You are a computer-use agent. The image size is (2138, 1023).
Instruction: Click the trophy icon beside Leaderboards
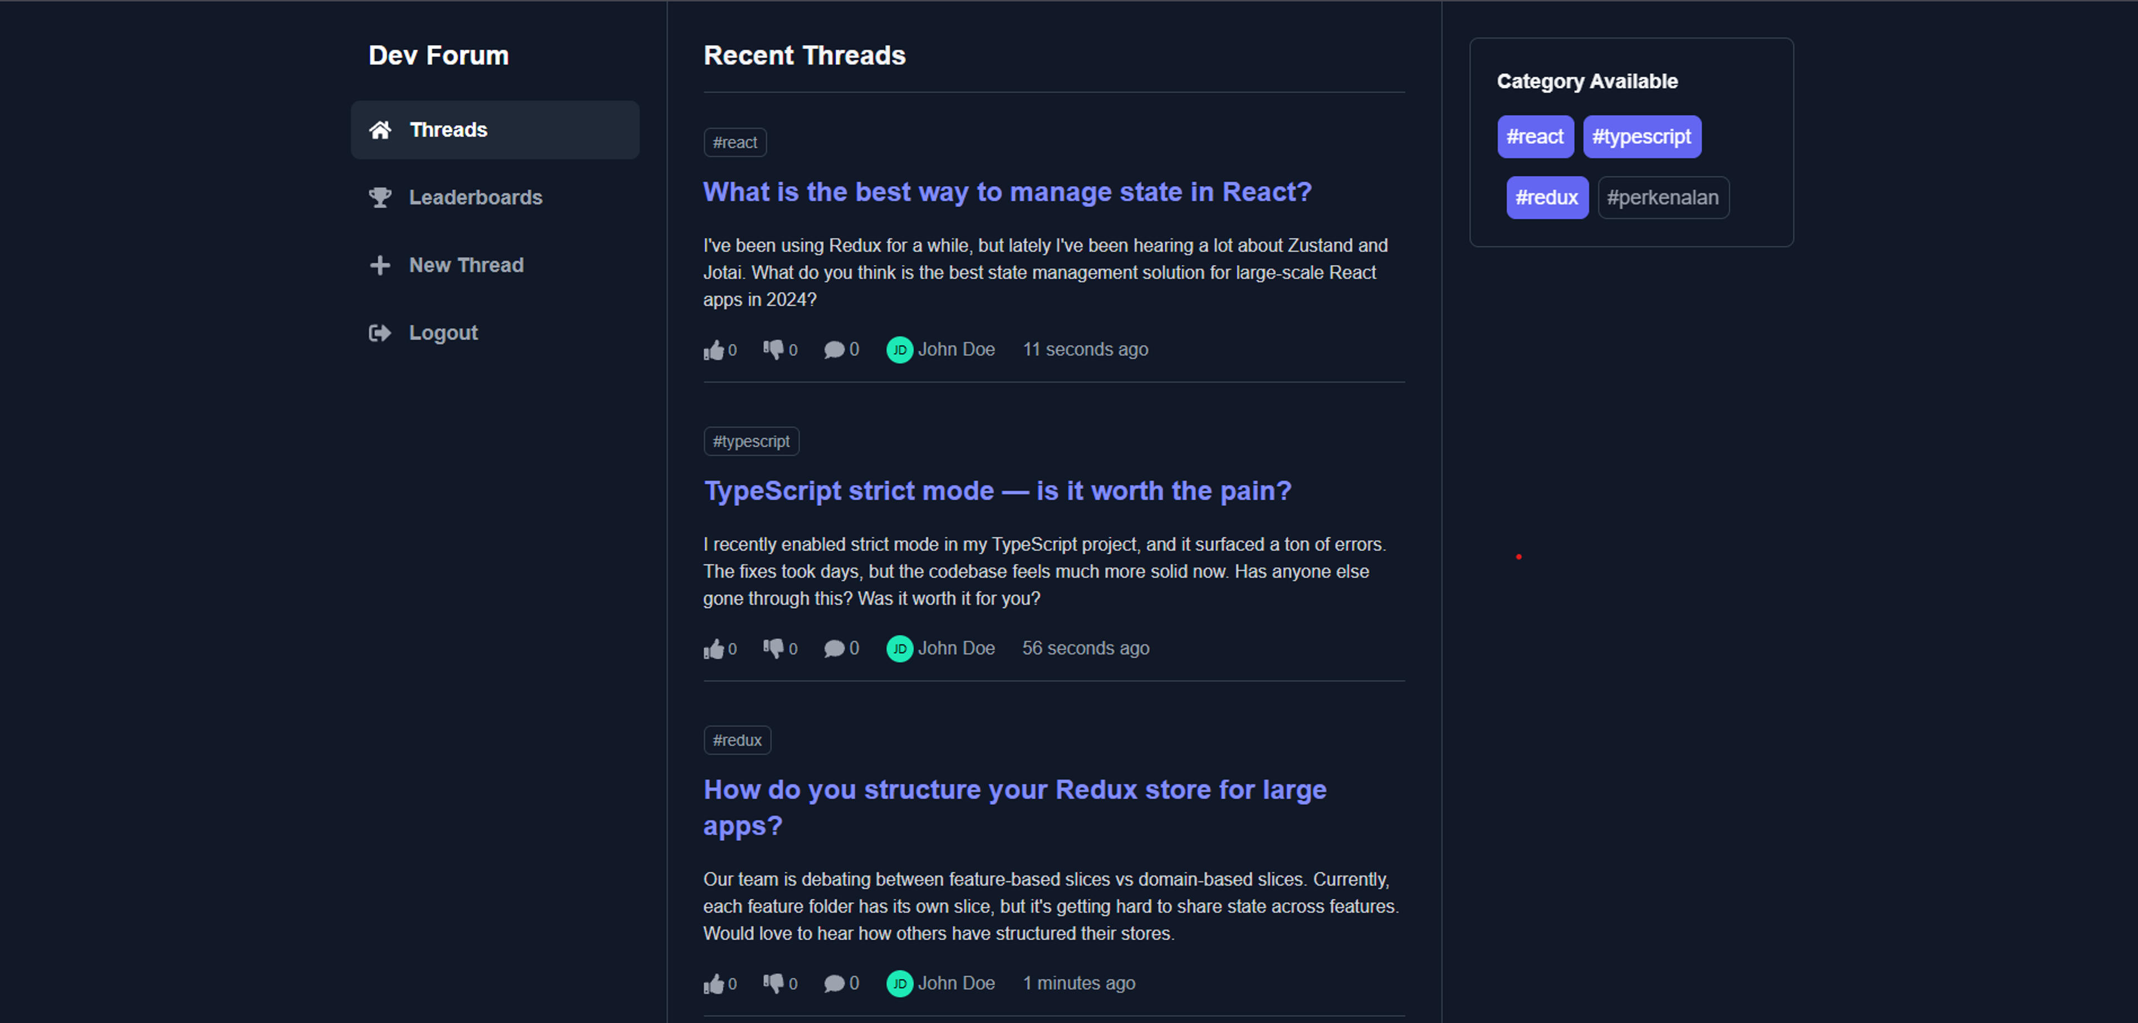(x=380, y=198)
